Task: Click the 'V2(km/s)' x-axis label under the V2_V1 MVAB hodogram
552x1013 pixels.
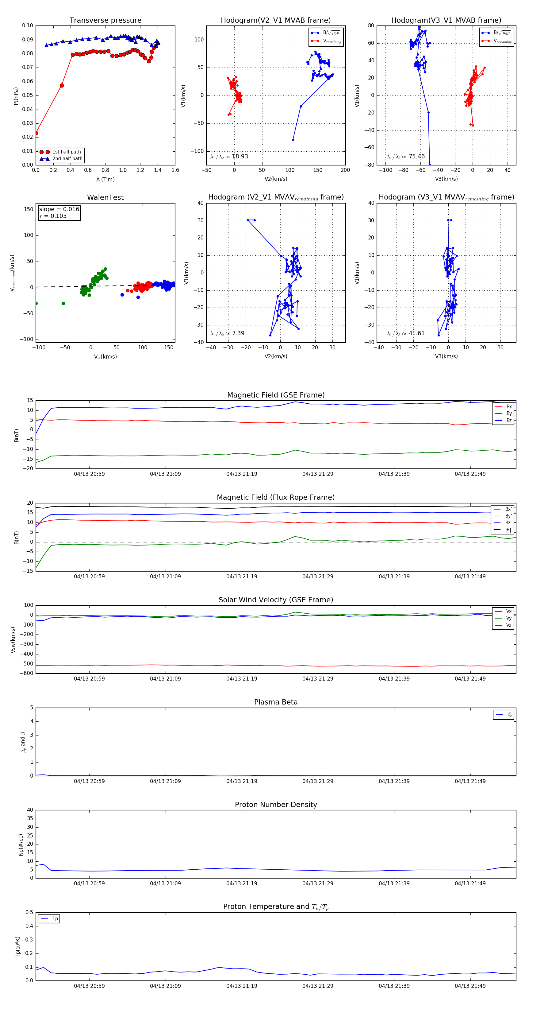Action: [x=276, y=179]
